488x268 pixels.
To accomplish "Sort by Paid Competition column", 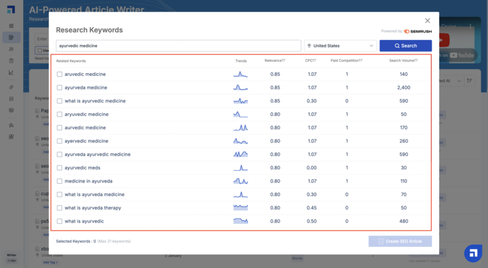I will click(346, 60).
